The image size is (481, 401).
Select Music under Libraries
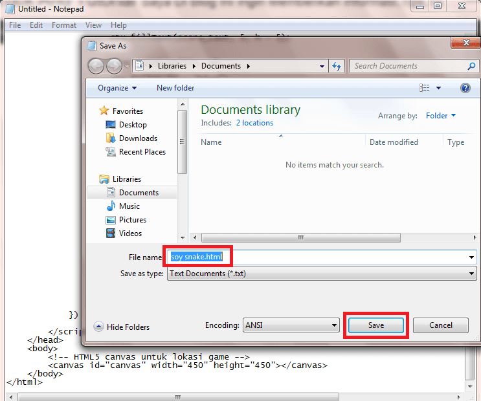(129, 206)
